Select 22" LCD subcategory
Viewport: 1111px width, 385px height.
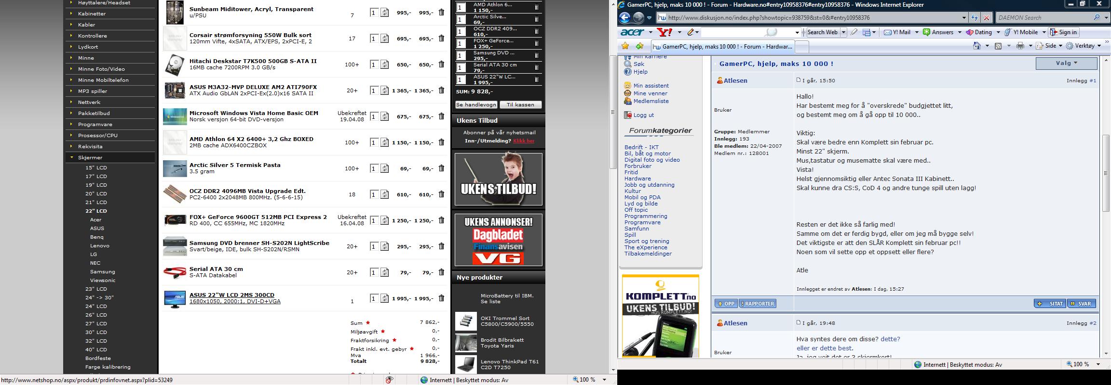[x=96, y=211]
